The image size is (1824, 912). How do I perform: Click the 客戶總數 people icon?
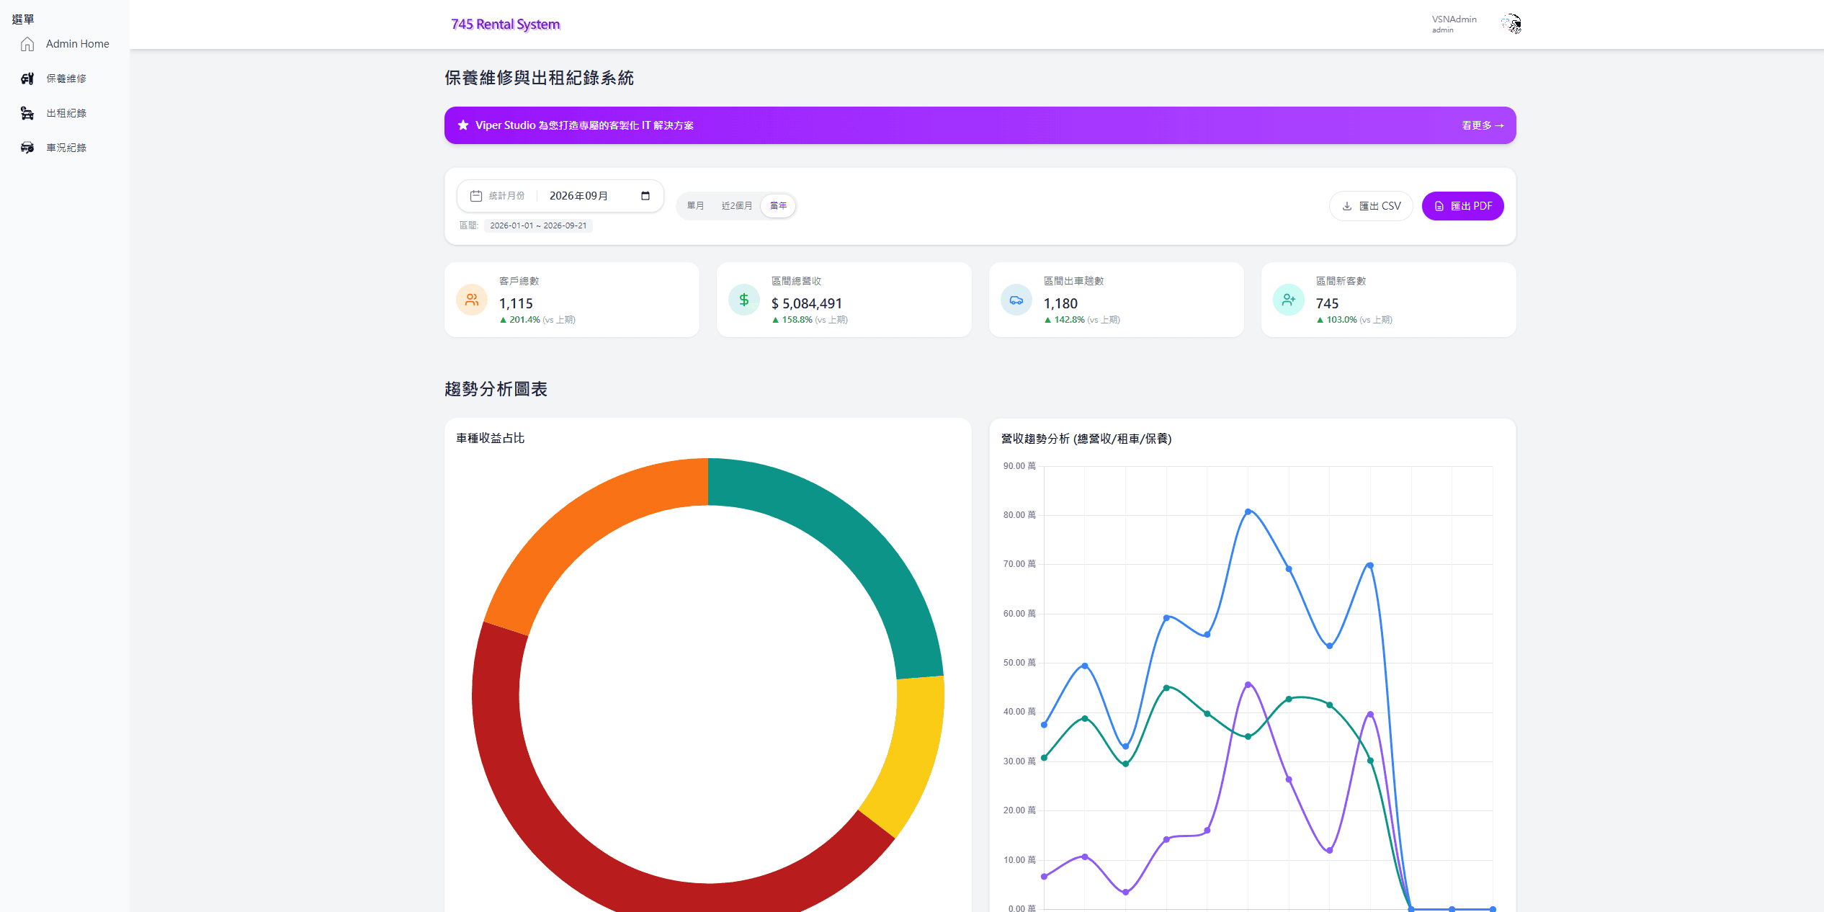coord(472,300)
